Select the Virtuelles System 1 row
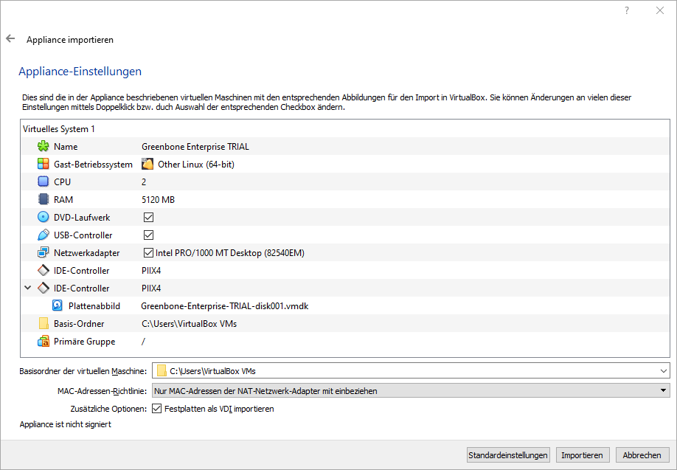This screenshot has height=470, width=677. click(345, 128)
